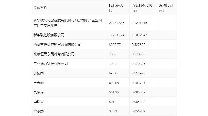The width and height of the screenshot is (208, 116).
Task: Select shareholder 西藏雪峰科技投资咨询有限公司
Action: 57,44
